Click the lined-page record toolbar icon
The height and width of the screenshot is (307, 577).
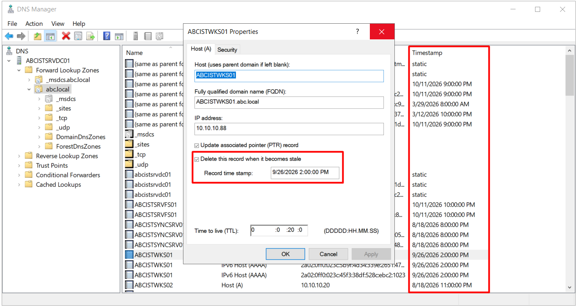point(147,36)
